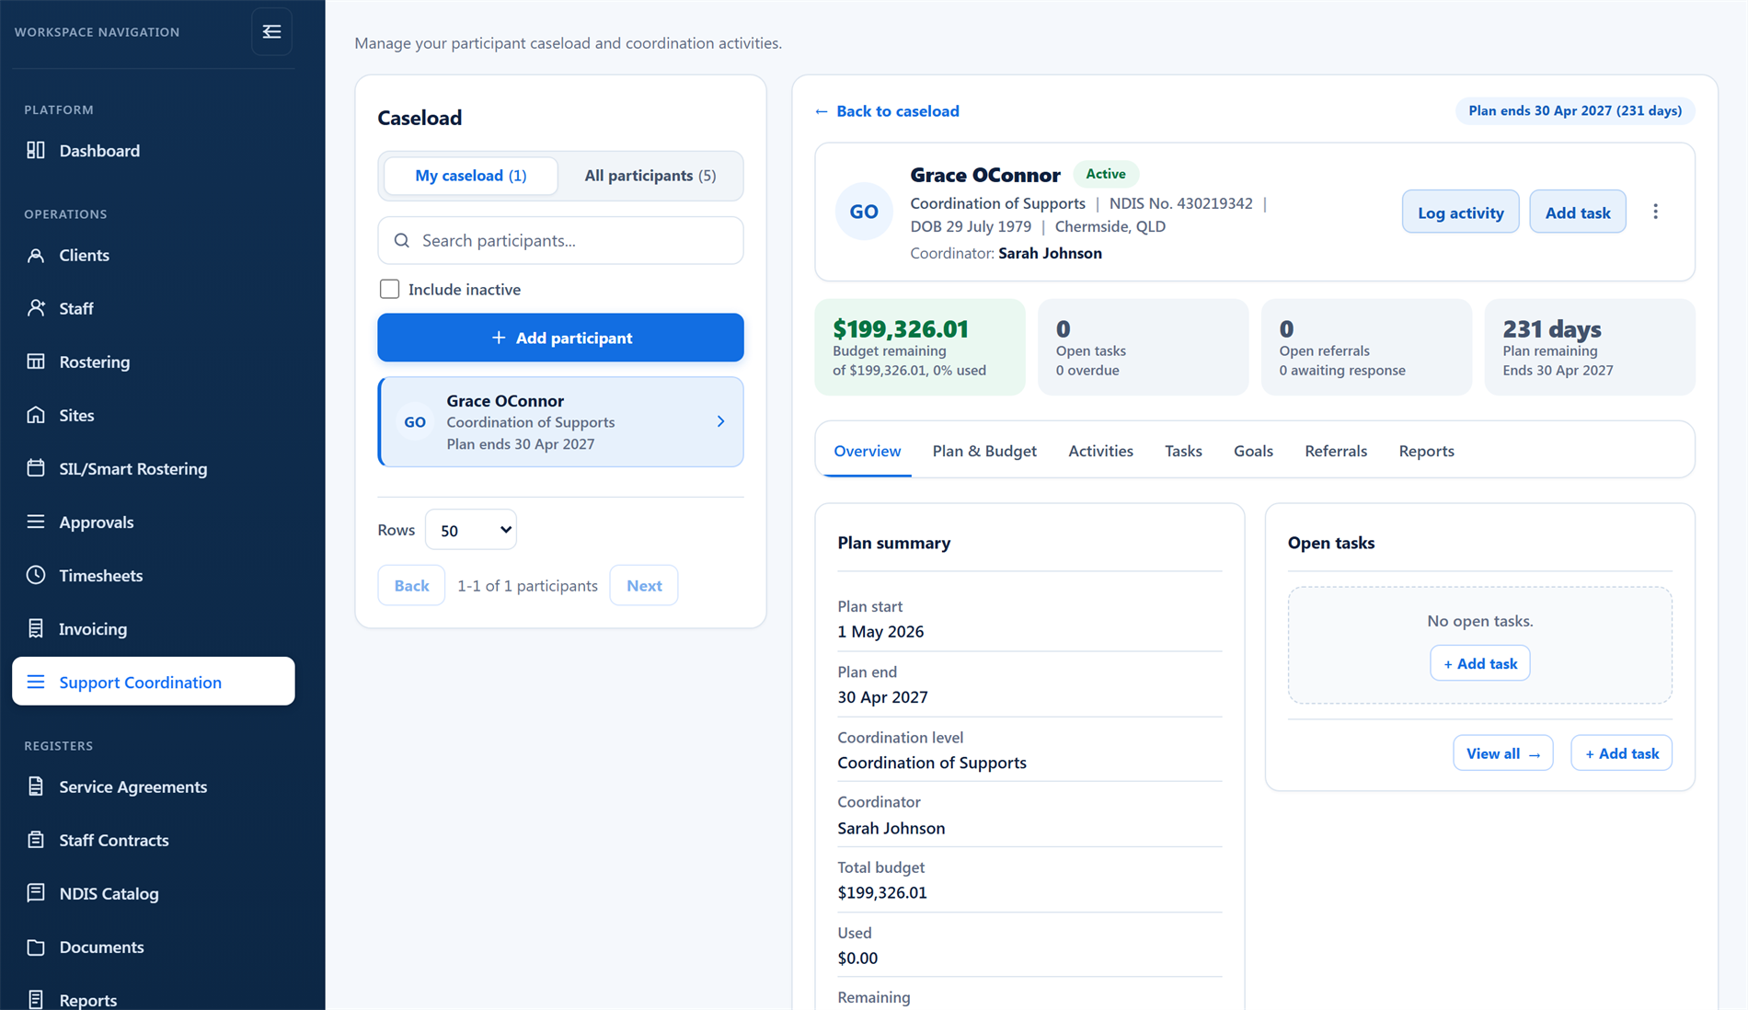Click Back to caseload link
This screenshot has height=1010, width=1748.
pos(887,110)
